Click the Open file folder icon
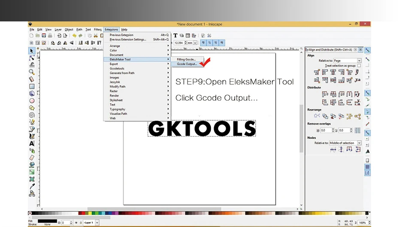 click(37, 36)
